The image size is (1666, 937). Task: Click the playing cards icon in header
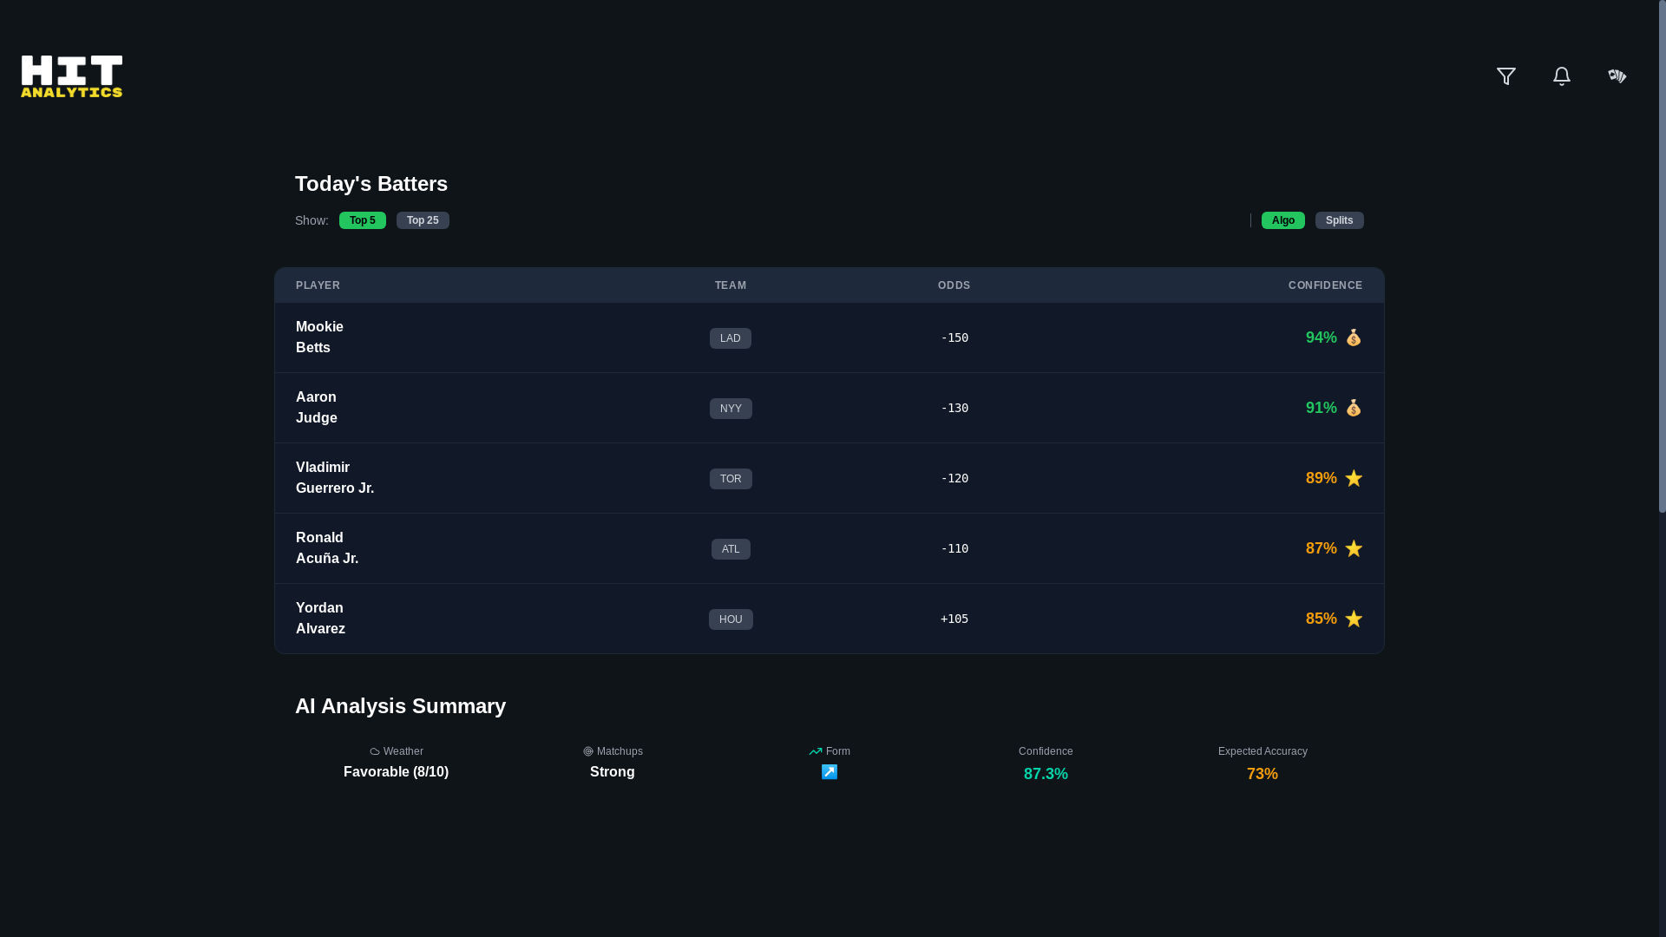coord(1617,76)
